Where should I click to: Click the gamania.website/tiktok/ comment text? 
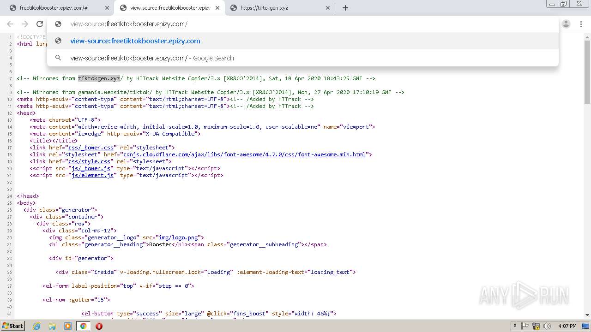115,92
